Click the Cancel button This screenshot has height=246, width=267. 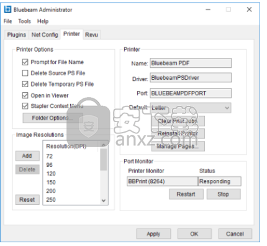235,234
